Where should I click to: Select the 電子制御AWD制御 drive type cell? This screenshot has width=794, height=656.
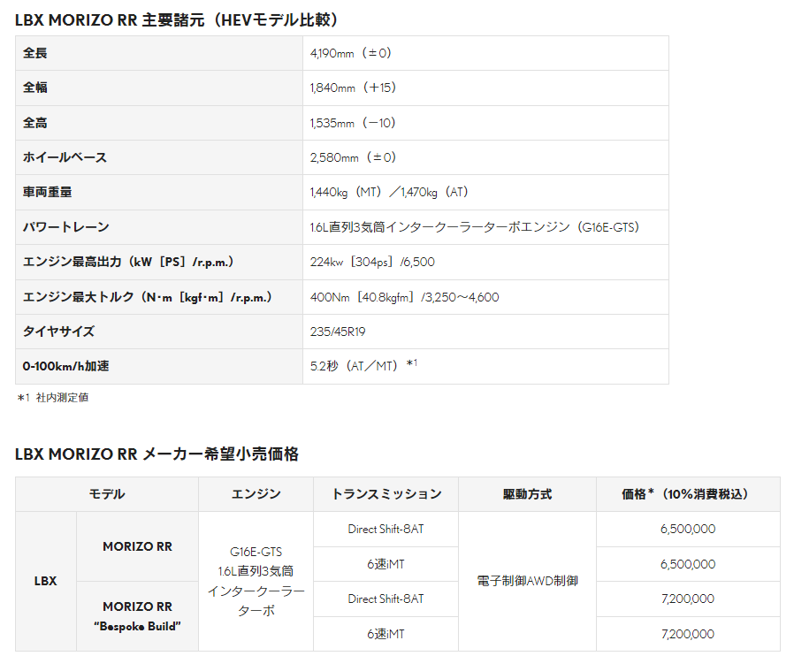527,581
